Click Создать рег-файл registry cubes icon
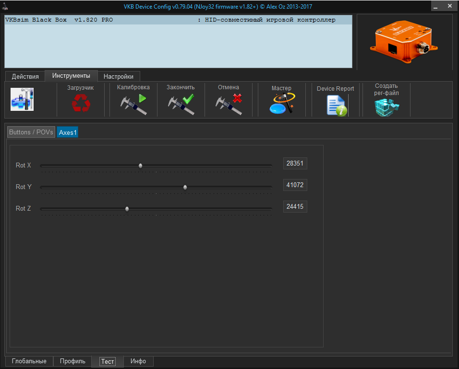This screenshot has width=459, height=369. [387, 107]
